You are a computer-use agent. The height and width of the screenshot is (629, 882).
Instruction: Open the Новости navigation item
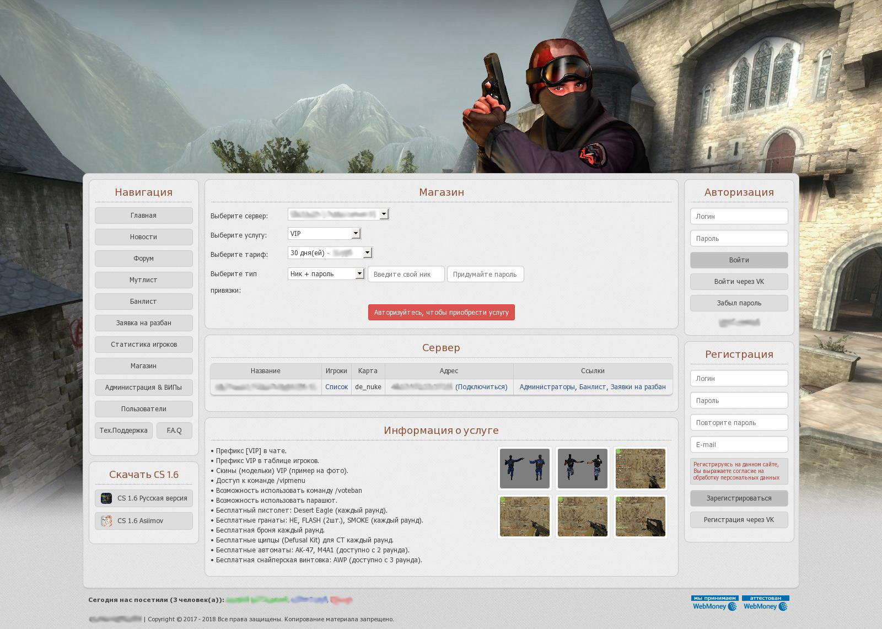[143, 237]
